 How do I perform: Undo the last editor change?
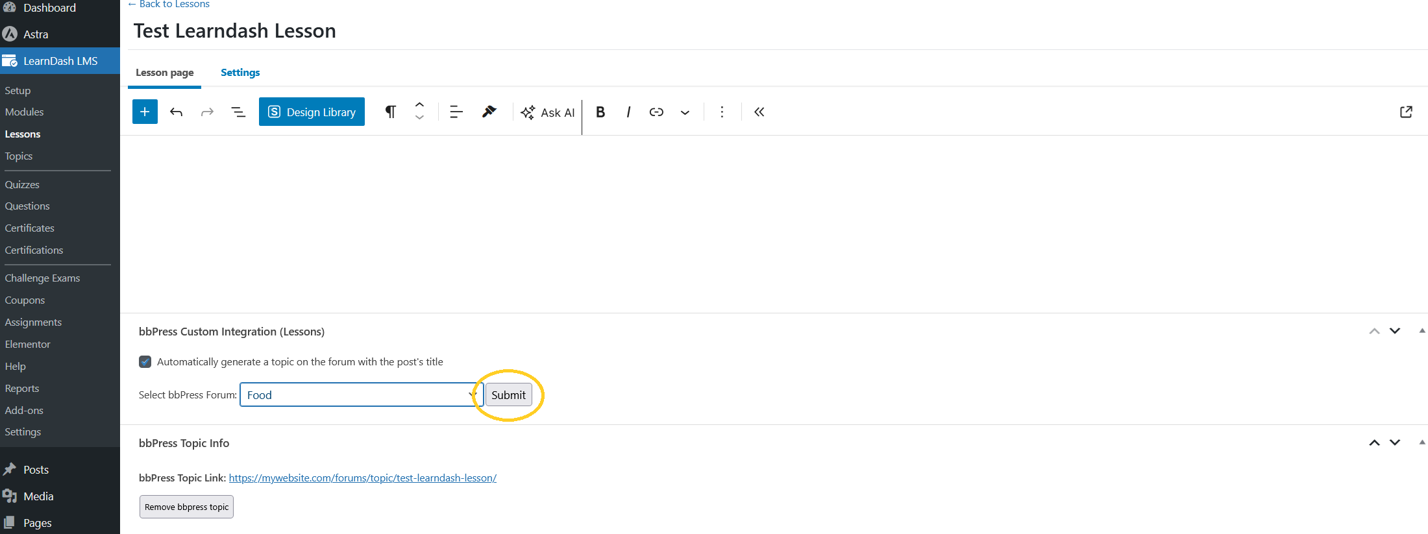click(176, 112)
